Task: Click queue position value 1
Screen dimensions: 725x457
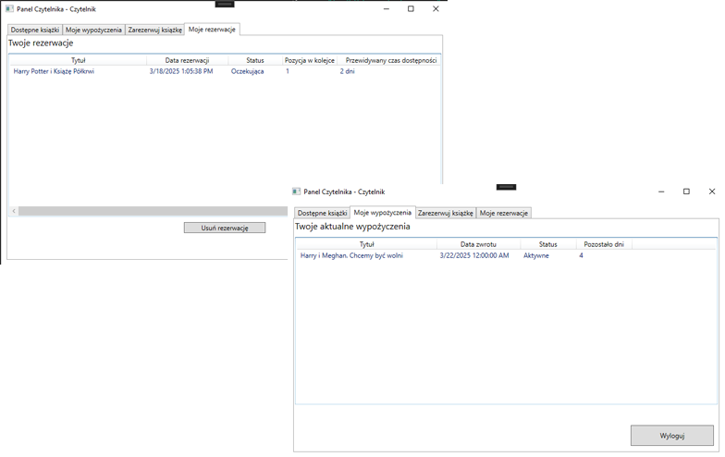Action: pos(288,71)
